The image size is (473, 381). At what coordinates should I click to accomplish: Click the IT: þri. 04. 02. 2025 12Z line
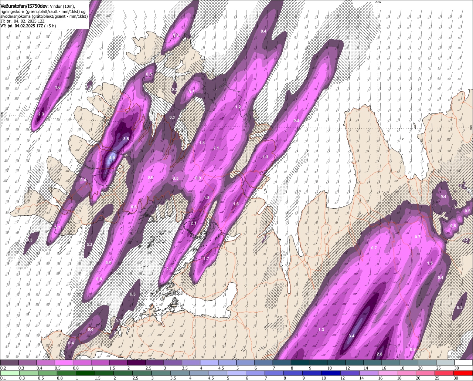pyautogui.click(x=22, y=21)
